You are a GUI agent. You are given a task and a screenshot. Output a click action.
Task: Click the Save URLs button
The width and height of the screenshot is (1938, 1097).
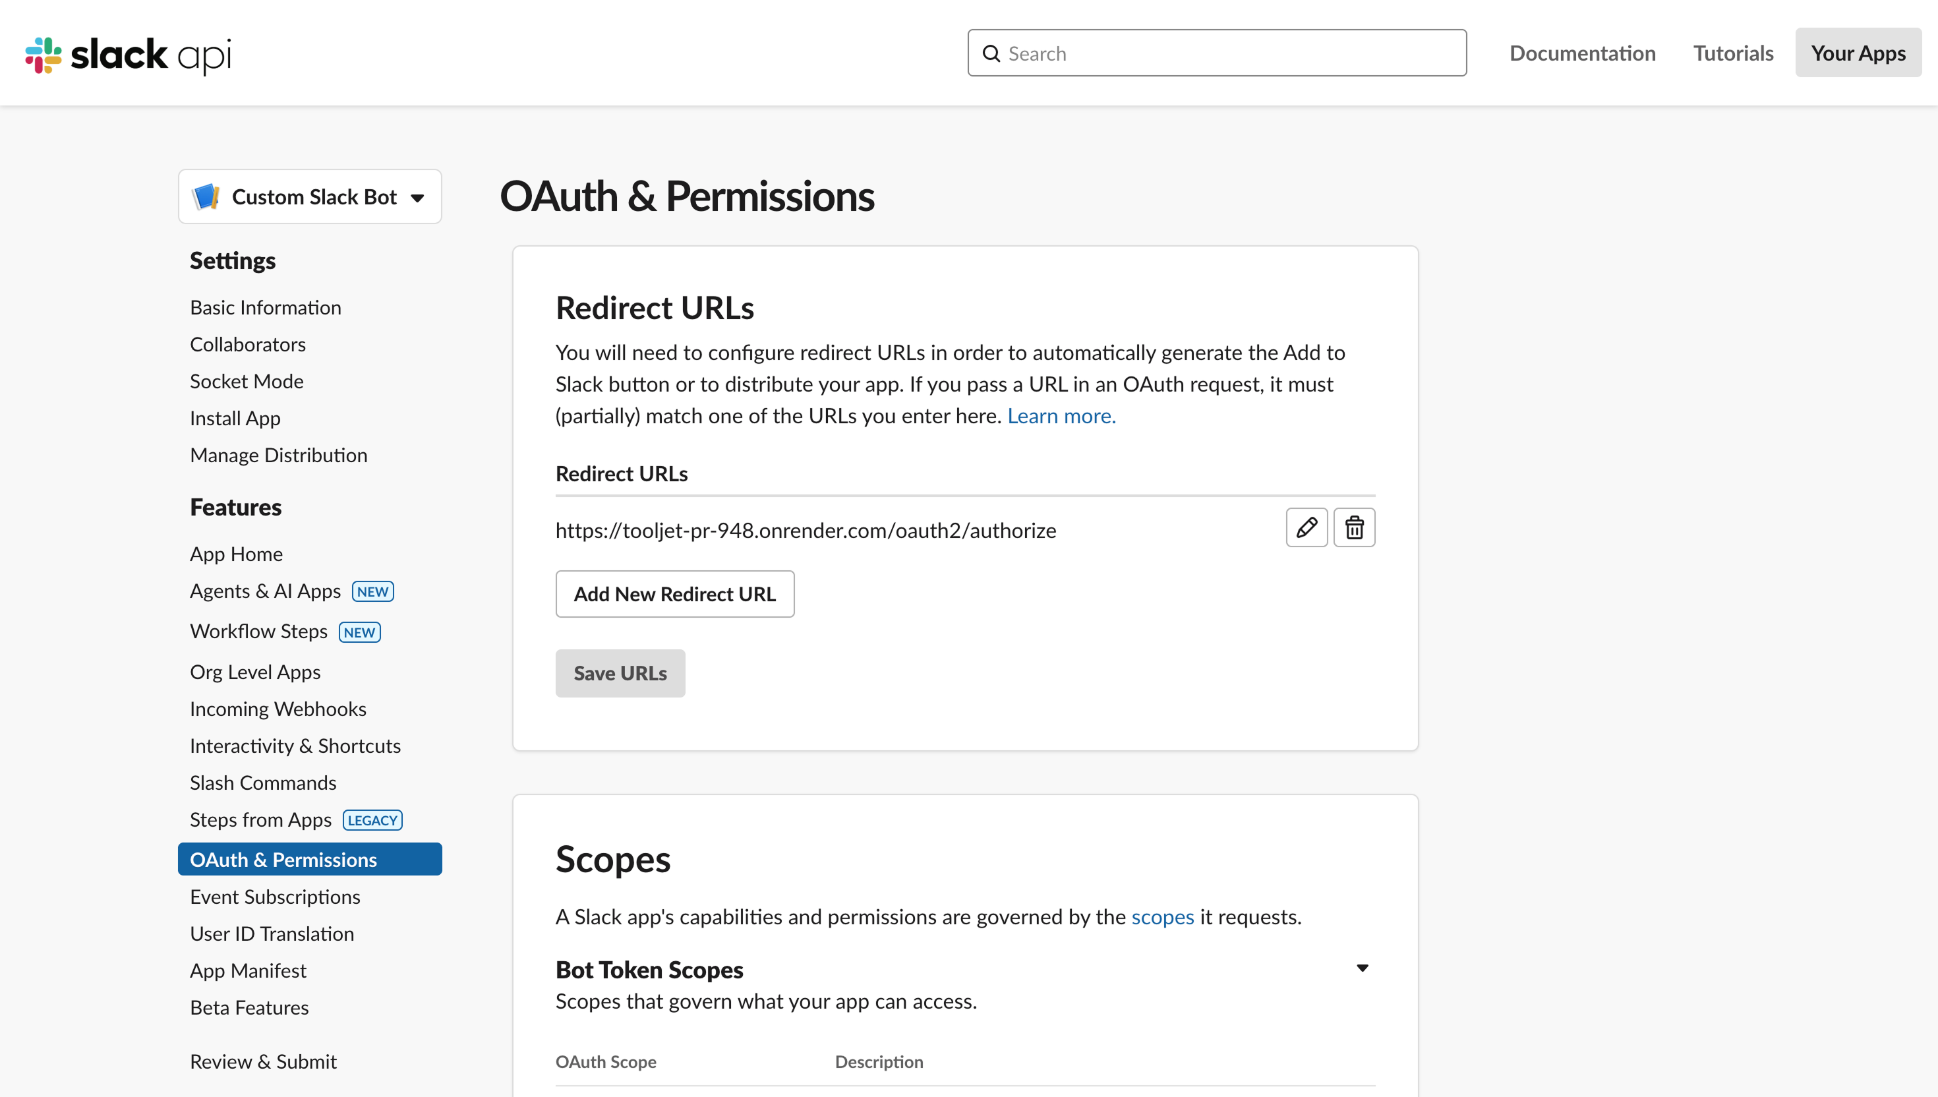(620, 673)
